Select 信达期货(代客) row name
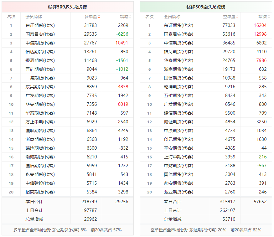 [x=40, y=52]
